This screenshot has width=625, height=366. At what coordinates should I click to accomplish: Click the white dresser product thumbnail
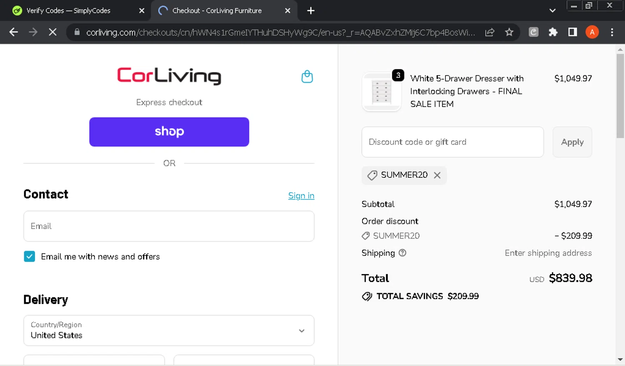pos(382,91)
